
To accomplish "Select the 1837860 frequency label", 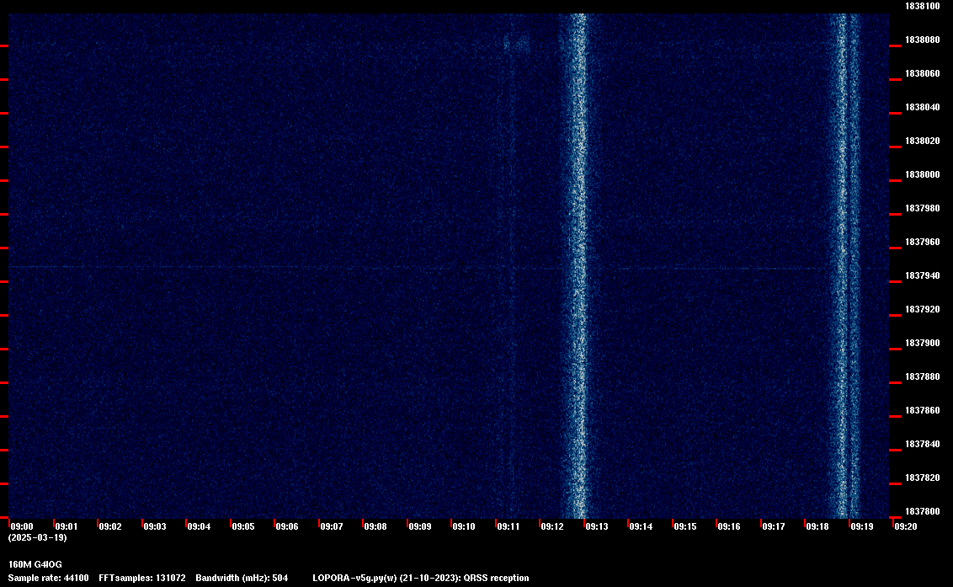I will pos(922,411).
